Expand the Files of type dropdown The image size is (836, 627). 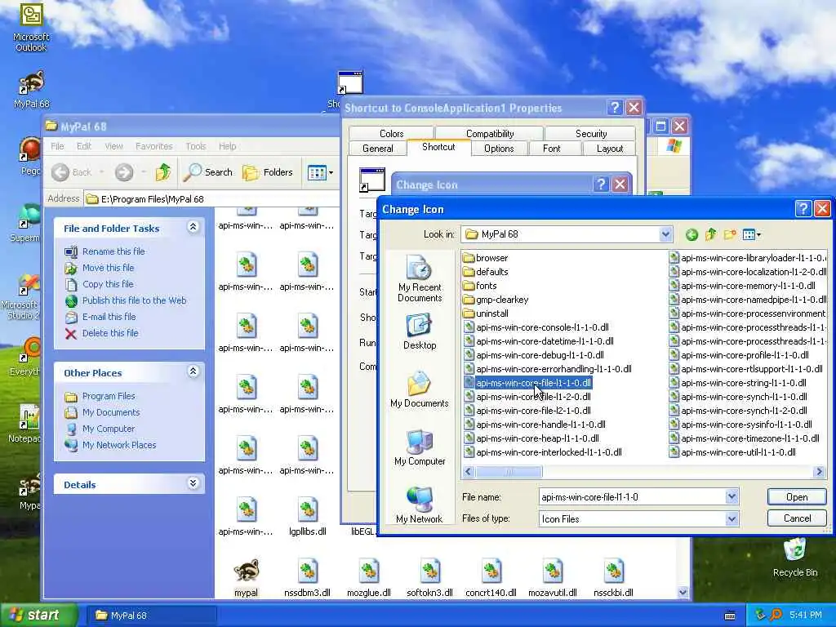(x=732, y=518)
